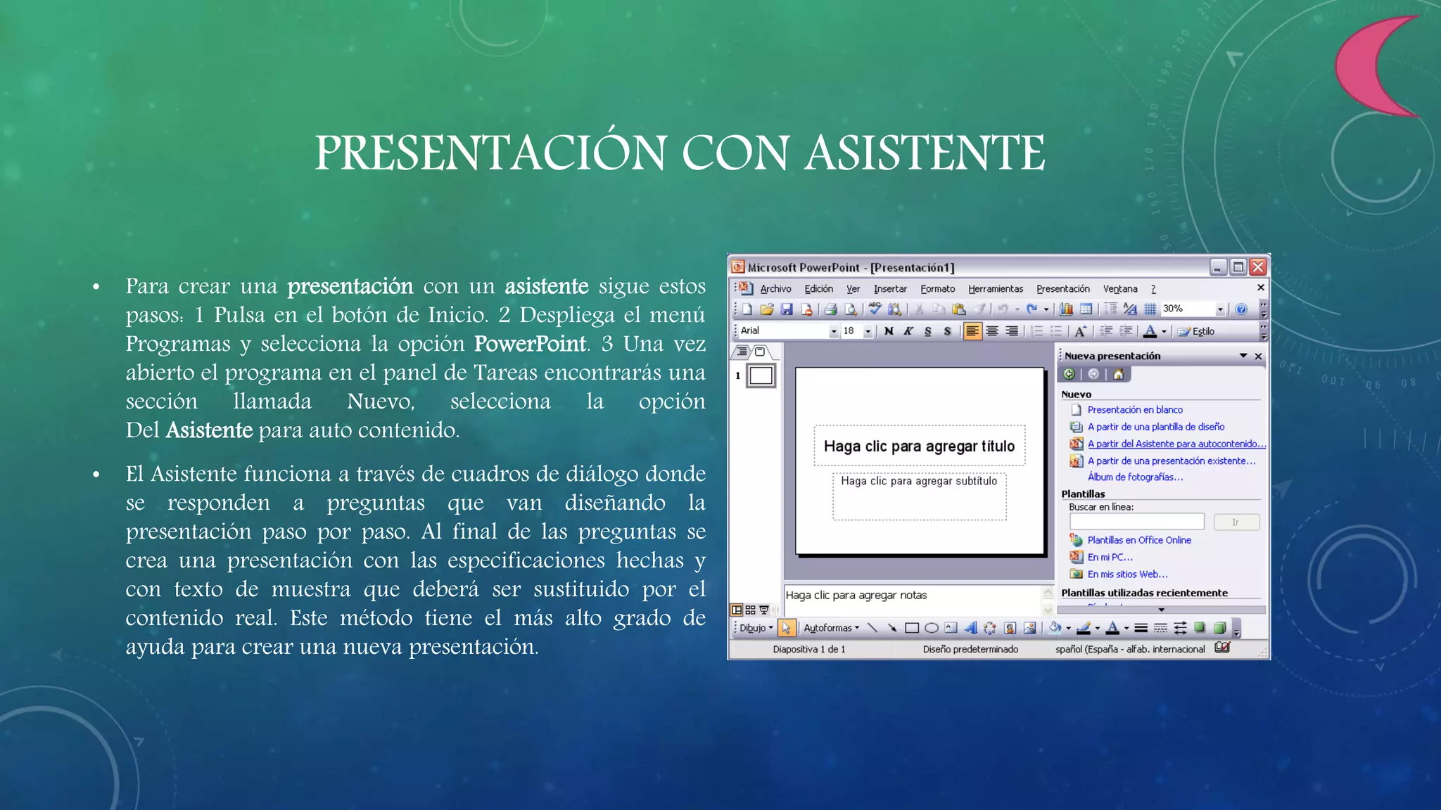Click the Redo arrow icon
The width and height of the screenshot is (1441, 810).
tap(1032, 309)
